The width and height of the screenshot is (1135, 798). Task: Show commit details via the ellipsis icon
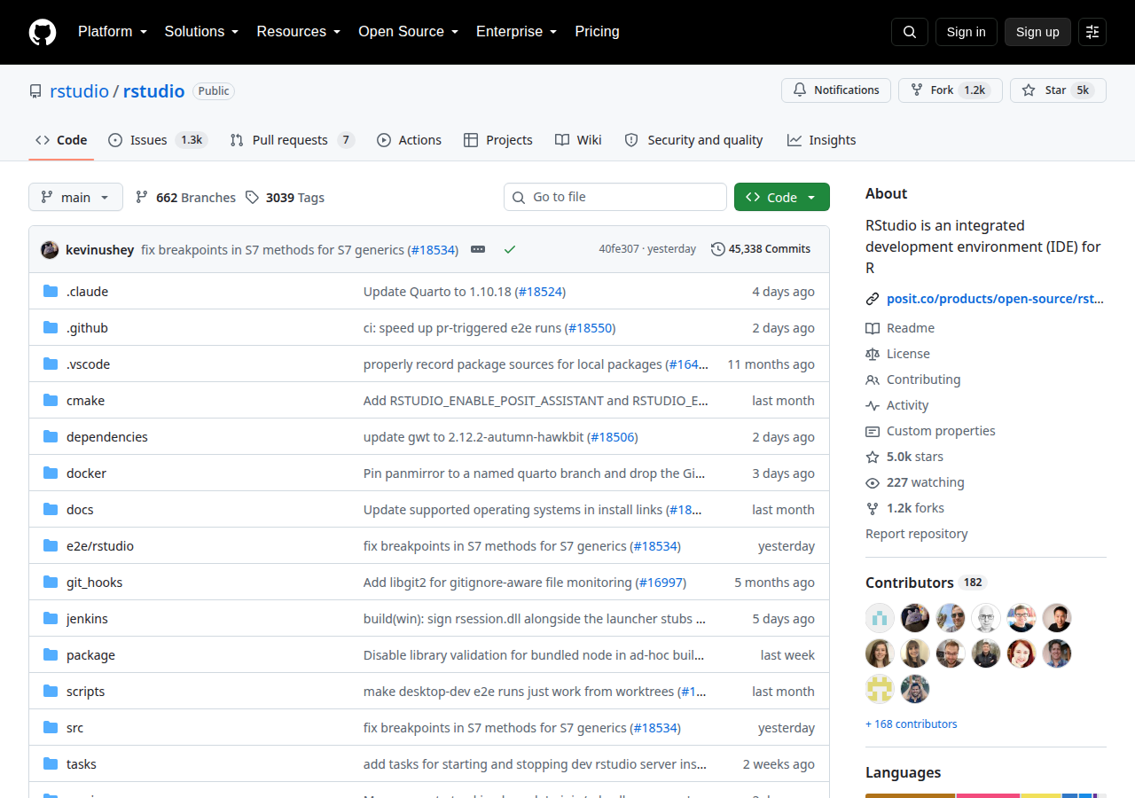[x=478, y=249]
